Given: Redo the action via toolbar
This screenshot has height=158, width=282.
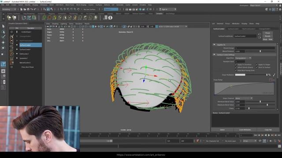Looking at the screenshot, I should pyautogui.click(x=35, y=9).
